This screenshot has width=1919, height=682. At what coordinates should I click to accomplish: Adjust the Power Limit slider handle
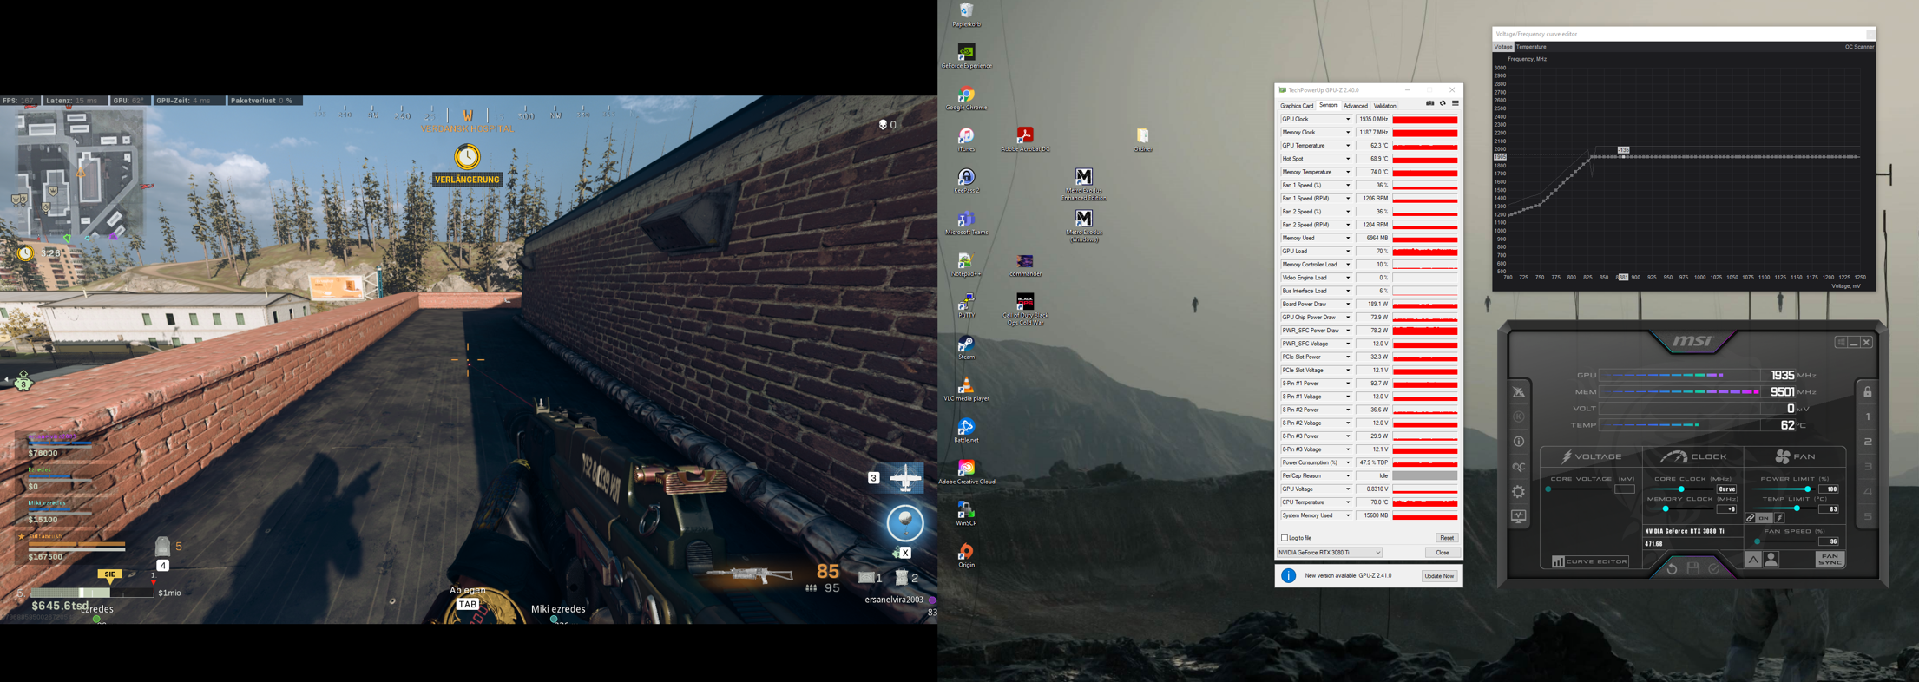tap(1808, 489)
